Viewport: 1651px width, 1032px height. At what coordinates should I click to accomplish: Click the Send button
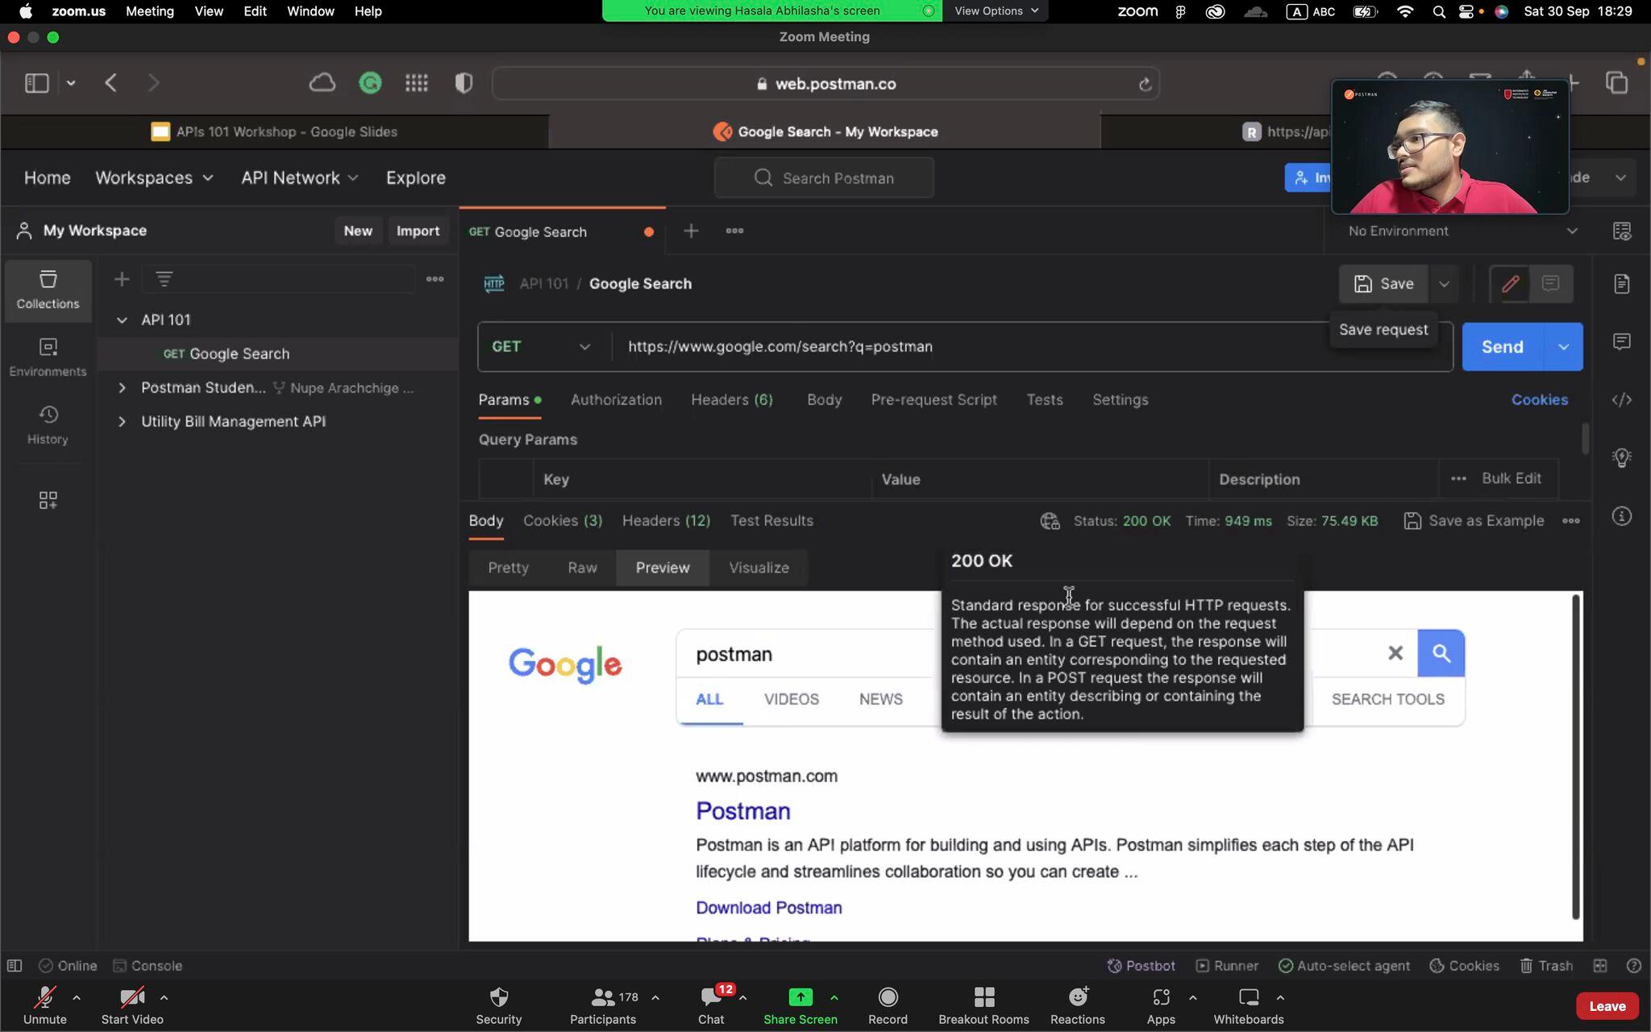[1503, 347]
